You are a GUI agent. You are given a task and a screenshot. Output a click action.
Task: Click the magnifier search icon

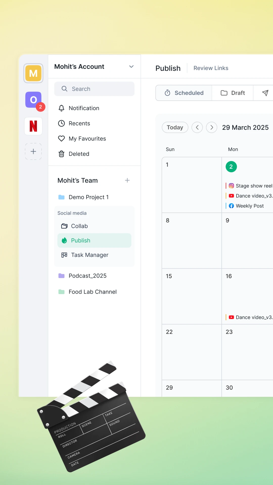(x=64, y=89)
